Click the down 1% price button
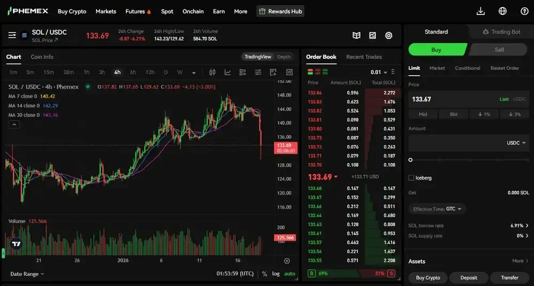 click(x=484, y=114)
